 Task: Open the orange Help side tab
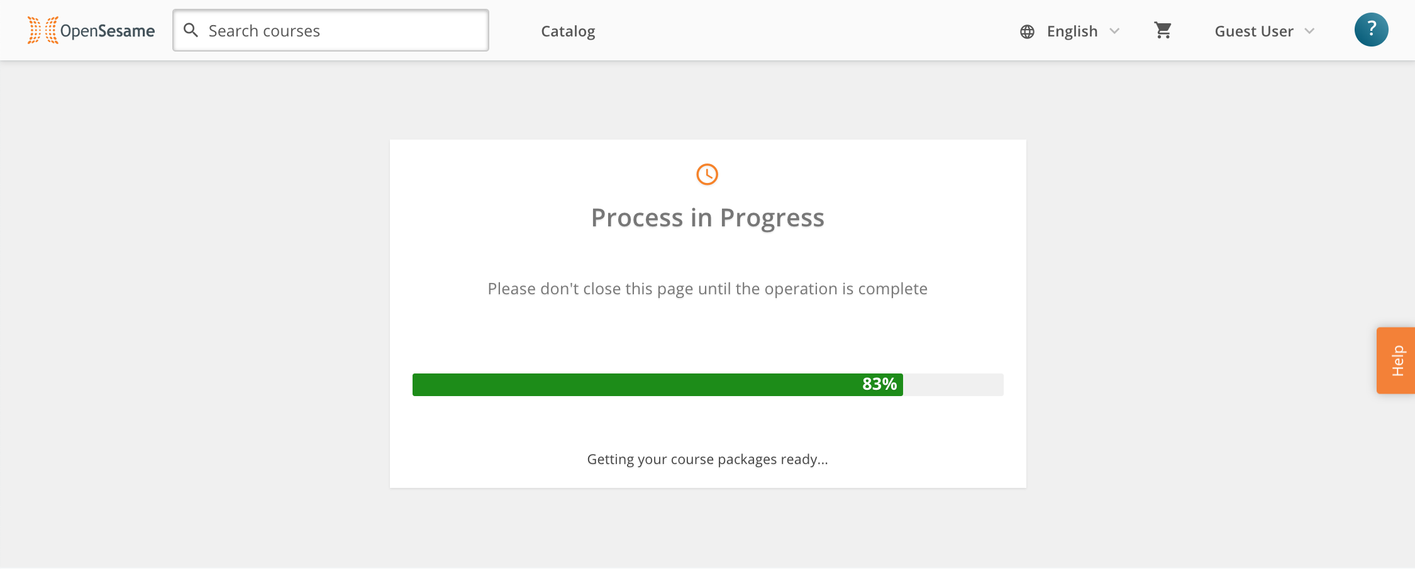point(1396,360)
